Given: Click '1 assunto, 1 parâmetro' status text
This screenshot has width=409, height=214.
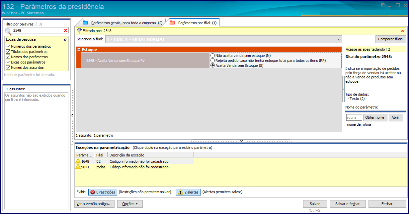Looking at the screenshot, I should 95,135.
